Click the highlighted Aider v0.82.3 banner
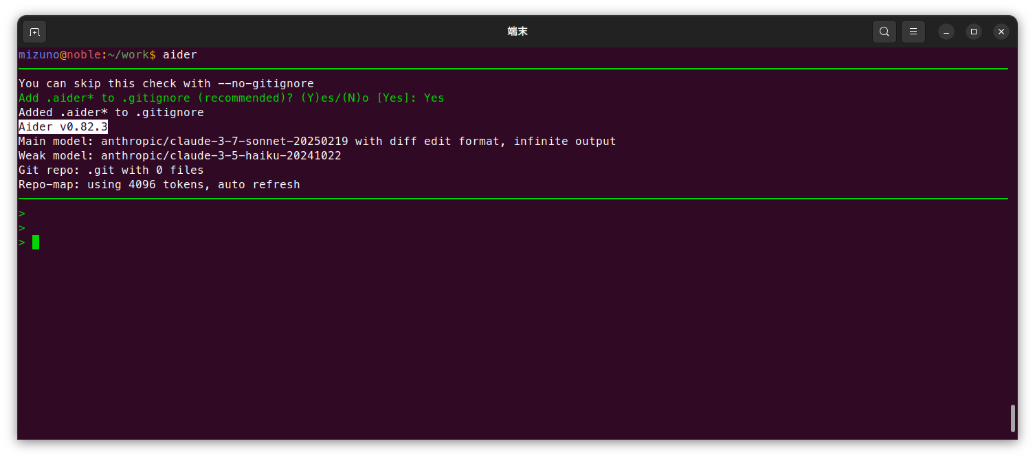The width and height of the screenshot is (1035, 459). 63,127
